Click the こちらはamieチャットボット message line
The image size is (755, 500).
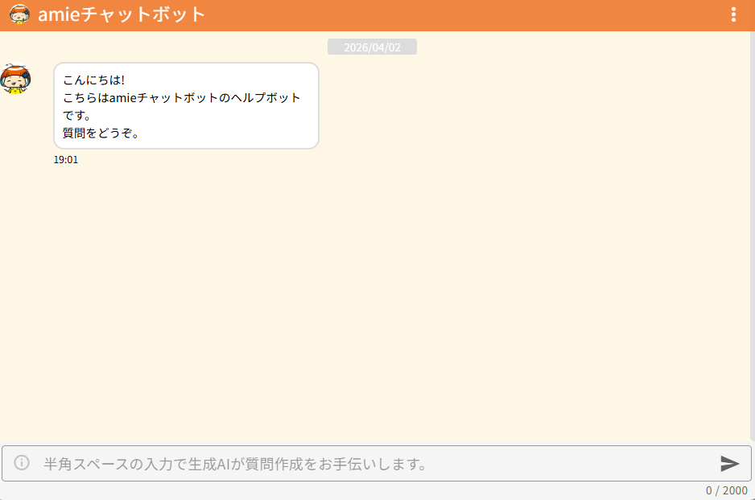(182, 98)
